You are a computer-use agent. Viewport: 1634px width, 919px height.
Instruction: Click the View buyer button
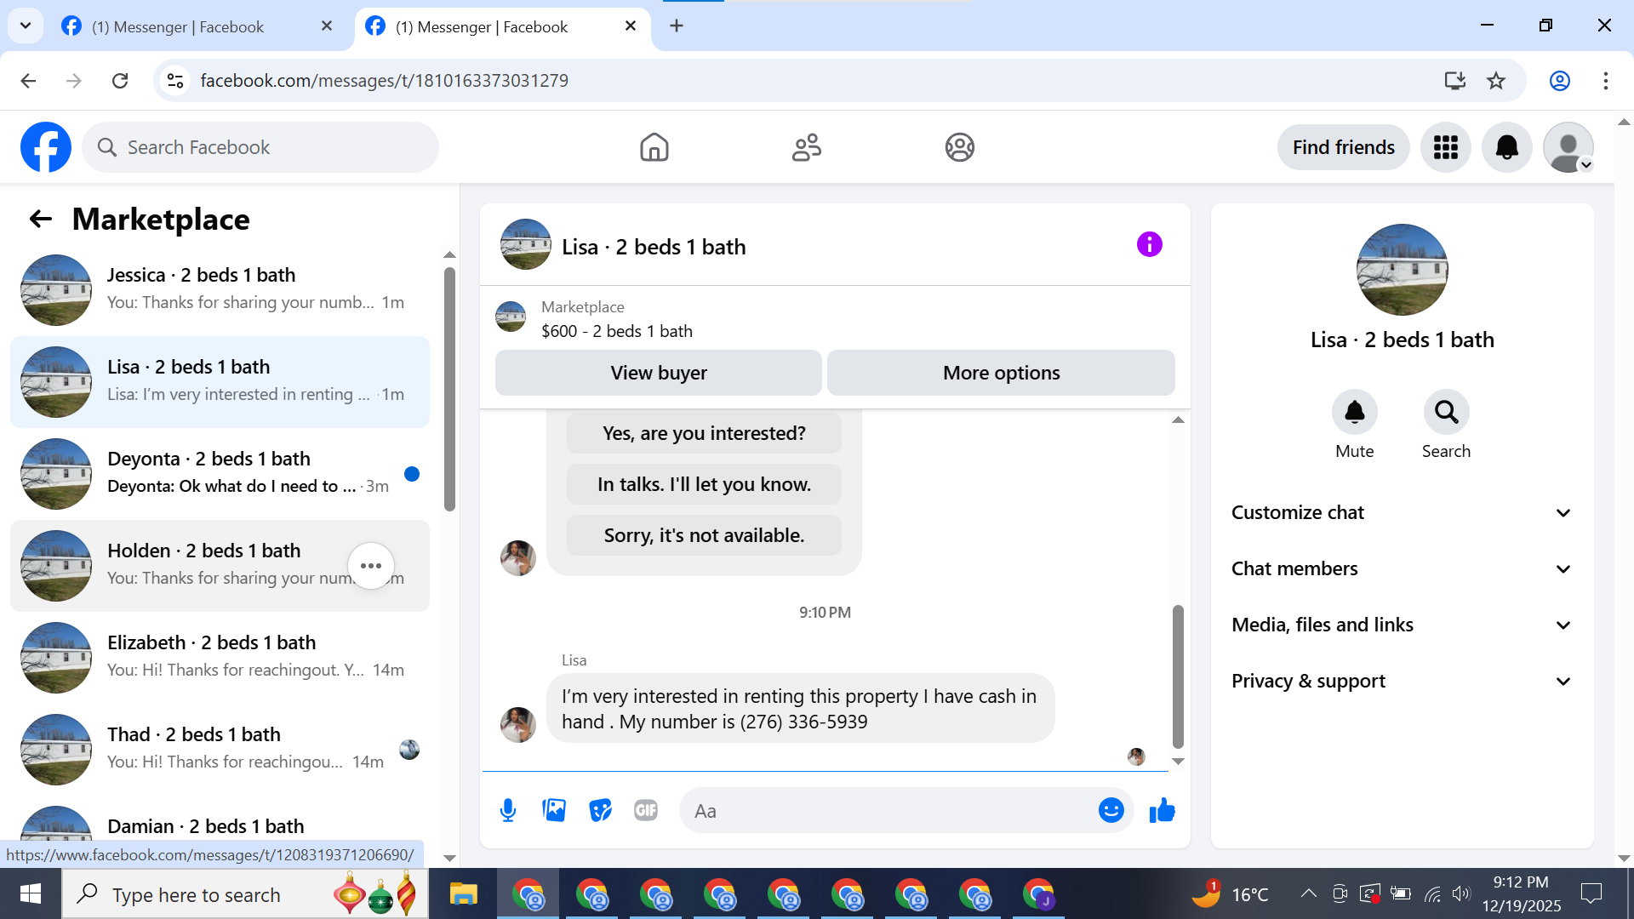tap(658, 373)
